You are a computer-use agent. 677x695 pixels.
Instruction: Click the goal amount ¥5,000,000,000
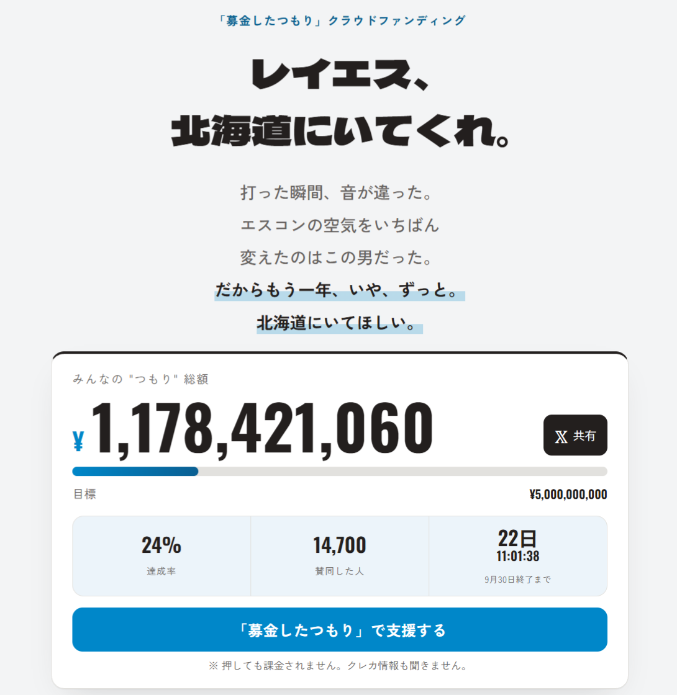[x=568, y=494]
